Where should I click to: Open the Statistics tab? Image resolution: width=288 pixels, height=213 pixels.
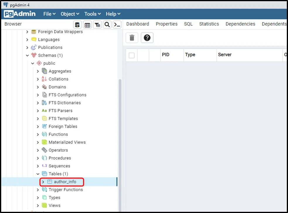tap(209, 24)
